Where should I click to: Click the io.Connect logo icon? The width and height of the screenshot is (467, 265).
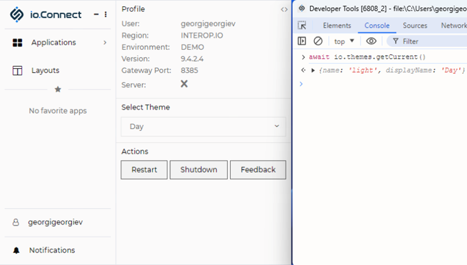(x=17, y=14)
